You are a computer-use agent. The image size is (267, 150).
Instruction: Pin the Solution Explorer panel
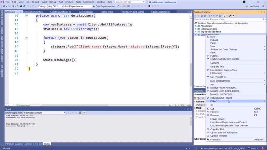pyautogui.click(x=262, y=12)
